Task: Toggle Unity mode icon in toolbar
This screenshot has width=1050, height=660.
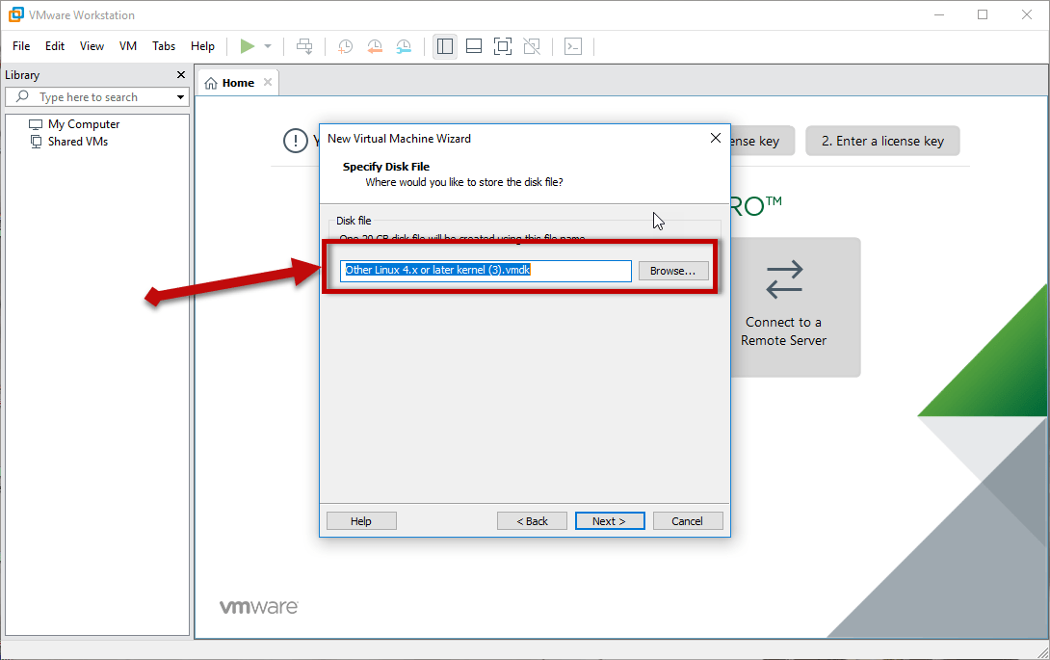Action: 531,46
